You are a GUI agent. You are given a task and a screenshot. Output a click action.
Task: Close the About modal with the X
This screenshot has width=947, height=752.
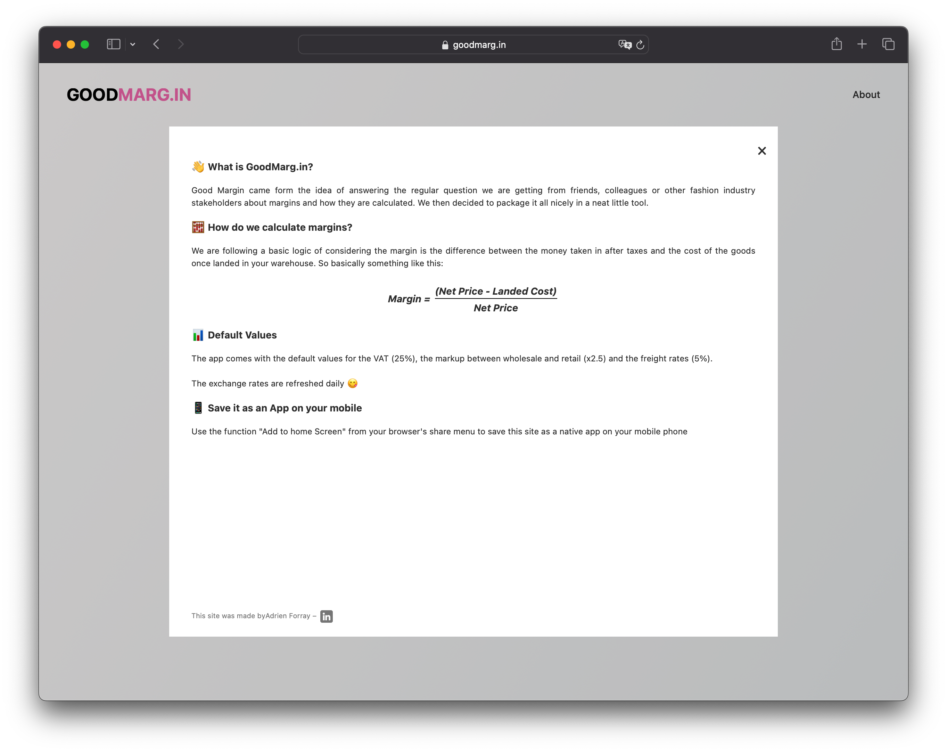(761, 151)
